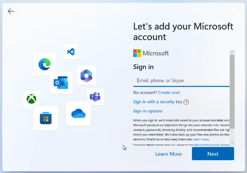Click the Let's add your Microsoft account title

pos(183,32)
